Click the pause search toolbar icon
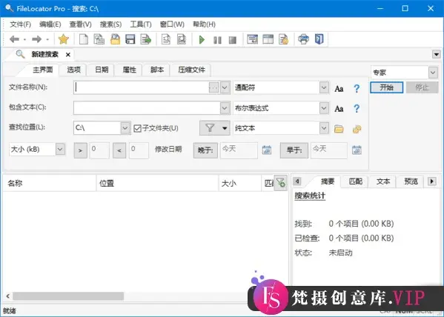444x317 pixels. point(217,40)
